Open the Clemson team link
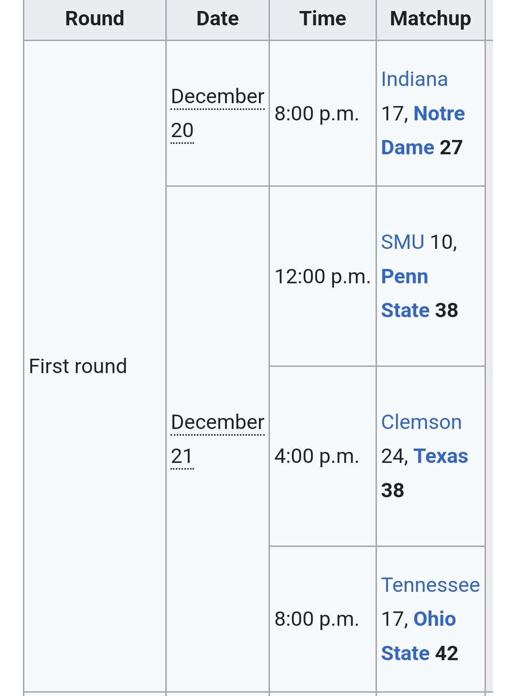 (421, 422)
